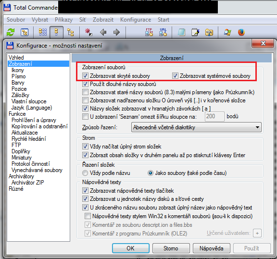Toggle Zobrazovat nápovědné texty tlačítek checkbox
Screen dimensions: 277x259
[x=85, y=191]
